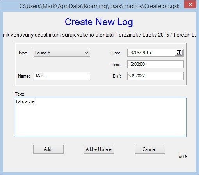Click the Time field showing 16:00:00
Viewport: 199px width, 175px height.
pyautogui.click(x=155, y=64)
